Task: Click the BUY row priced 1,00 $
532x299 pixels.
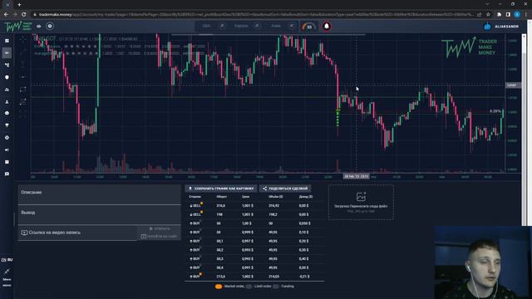Action: (254, 223)
